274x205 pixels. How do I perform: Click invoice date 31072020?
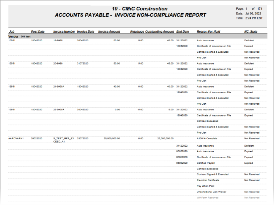(x=83, y=63)
